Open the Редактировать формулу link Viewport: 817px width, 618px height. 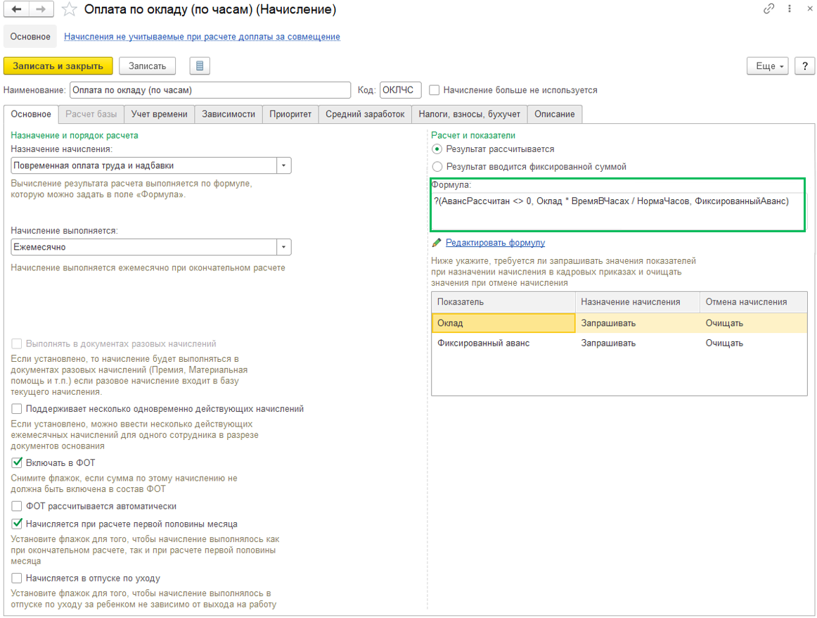coord(495,243)
